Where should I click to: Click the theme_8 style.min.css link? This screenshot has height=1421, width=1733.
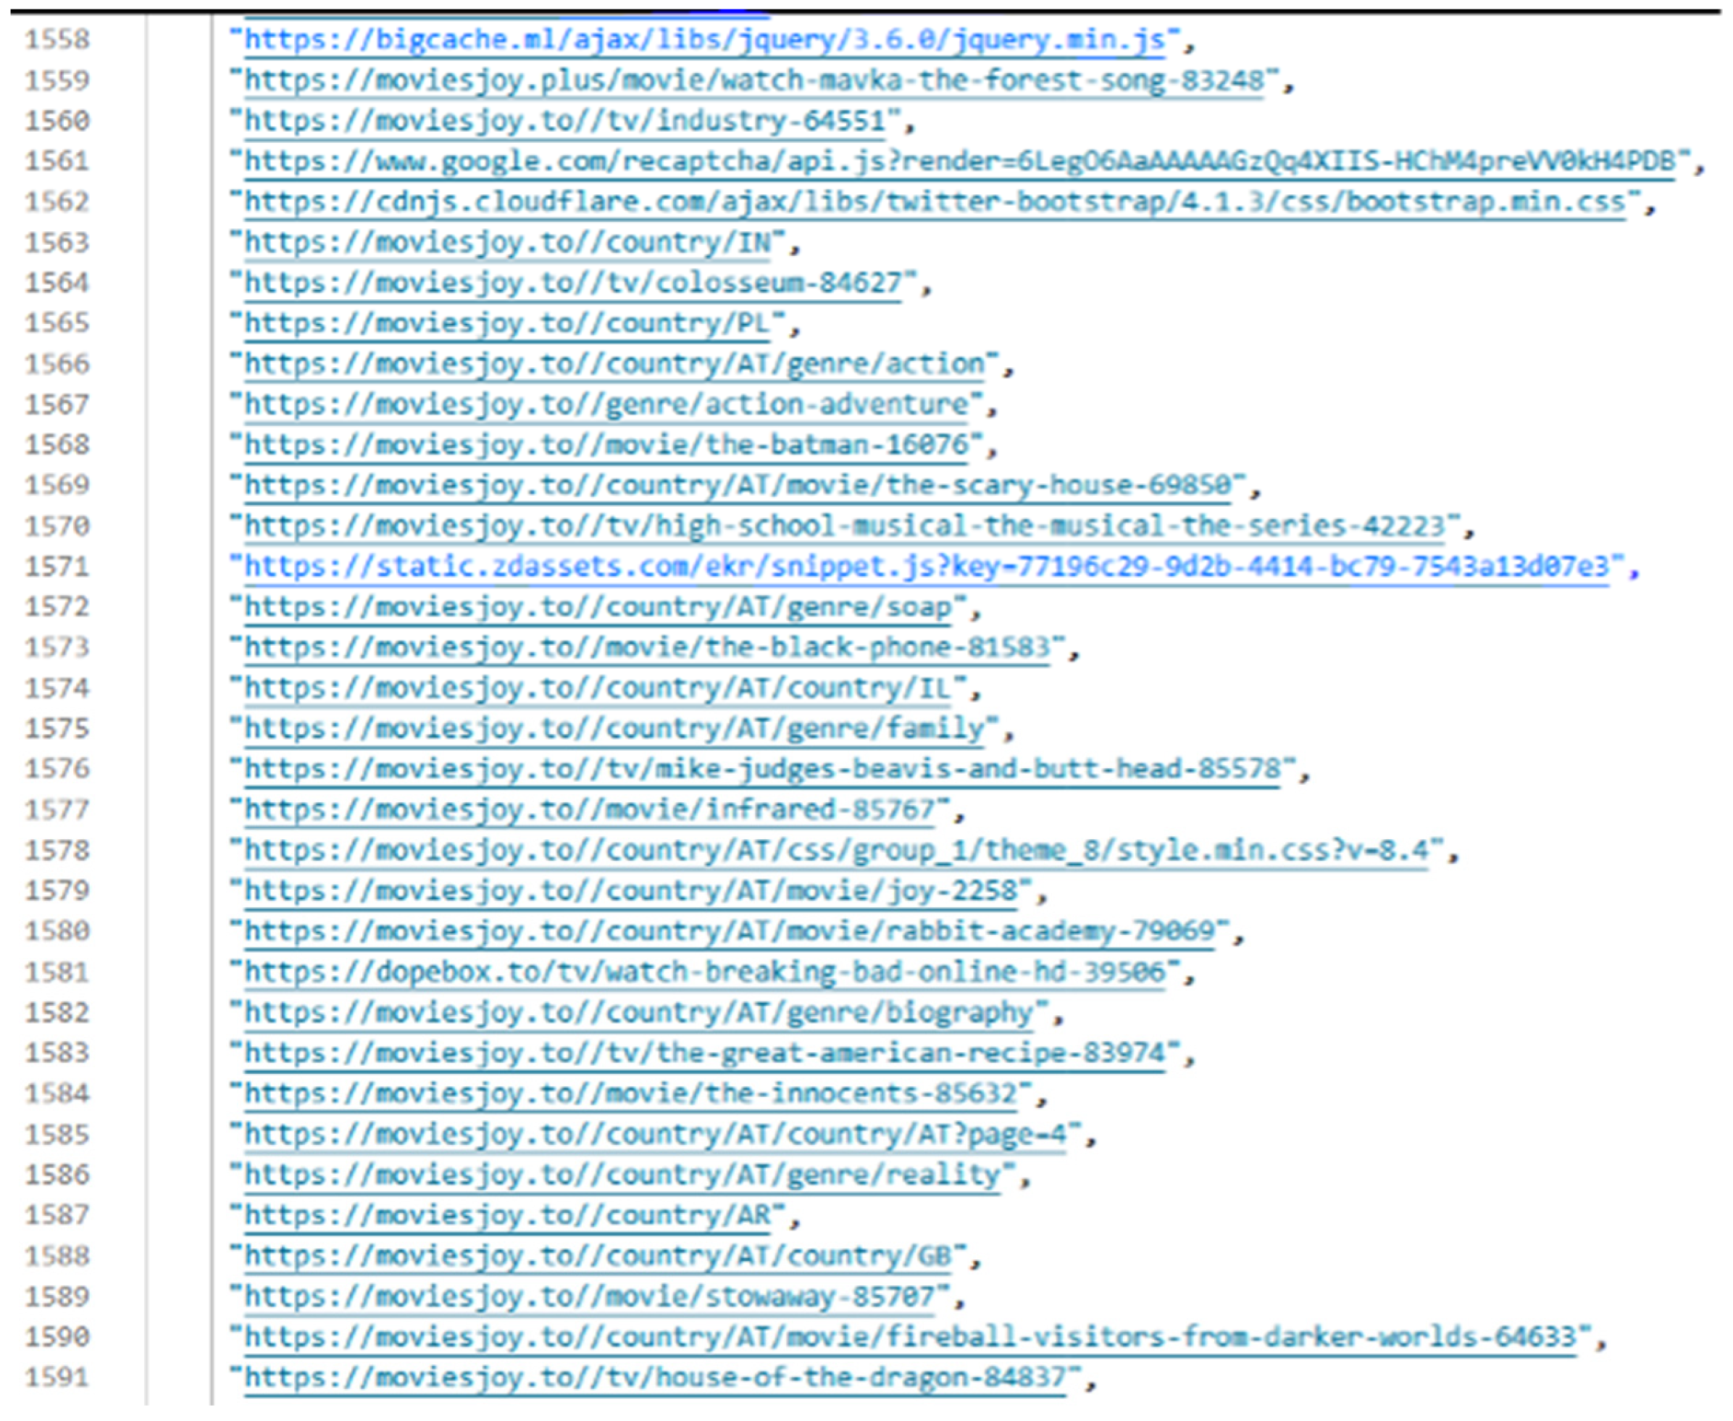(x=836, y=850)
